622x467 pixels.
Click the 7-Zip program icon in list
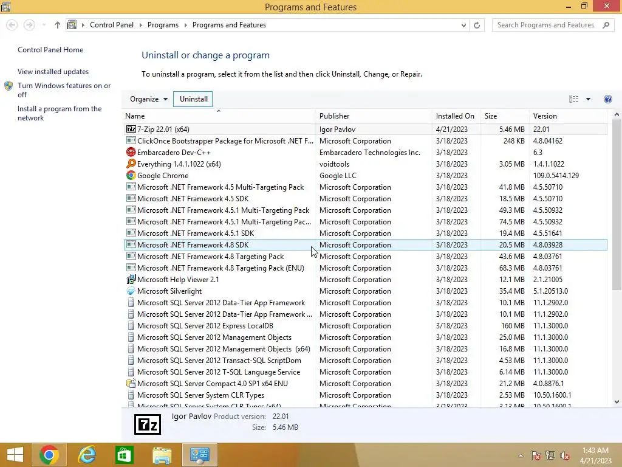tap(131, 129)
